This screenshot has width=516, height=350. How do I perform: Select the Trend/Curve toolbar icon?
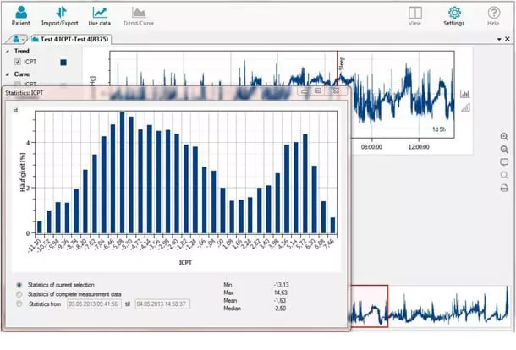coord(138,16)
